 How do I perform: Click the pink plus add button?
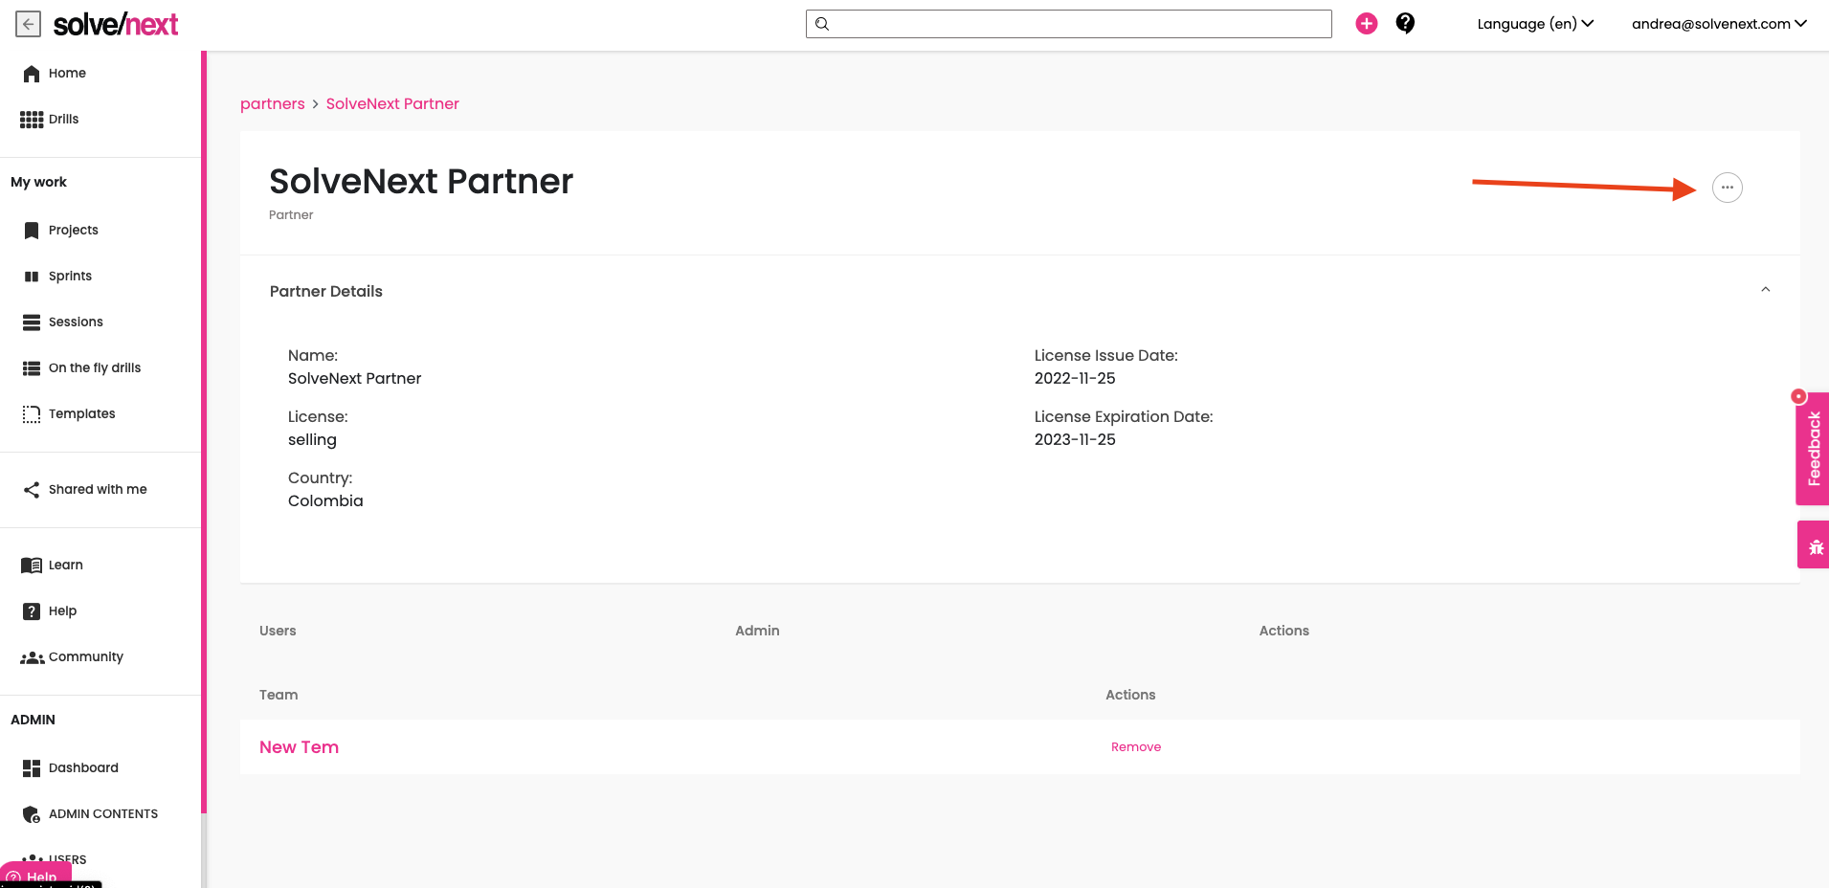click(x=1367, y=24)
